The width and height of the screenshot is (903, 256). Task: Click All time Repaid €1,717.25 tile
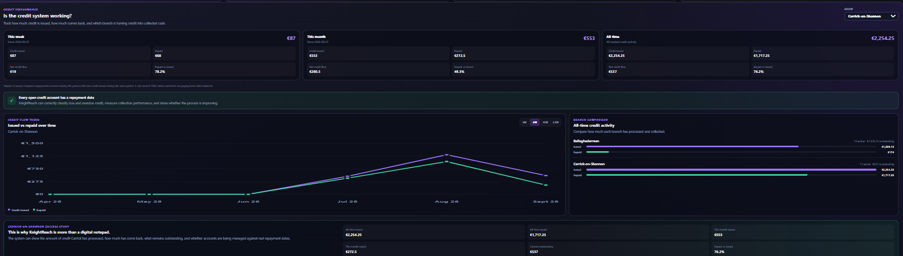click(822, 53)
